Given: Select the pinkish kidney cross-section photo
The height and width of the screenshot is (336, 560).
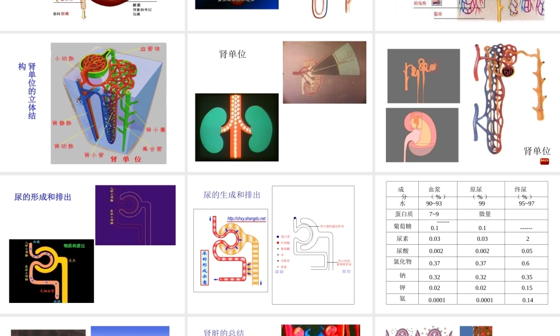Looking at the screenshot, I should coord(325,72).
